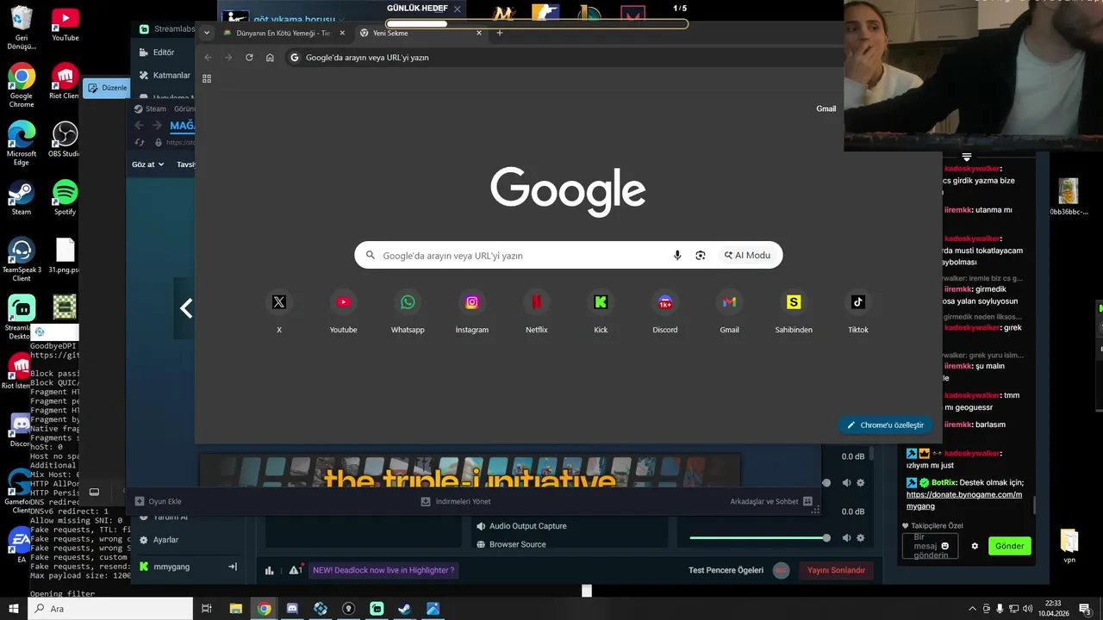This screenshot has height=620, width=1103.
Task: Click Chrome'u özelleştir button
Action: (x=884, y=425)
